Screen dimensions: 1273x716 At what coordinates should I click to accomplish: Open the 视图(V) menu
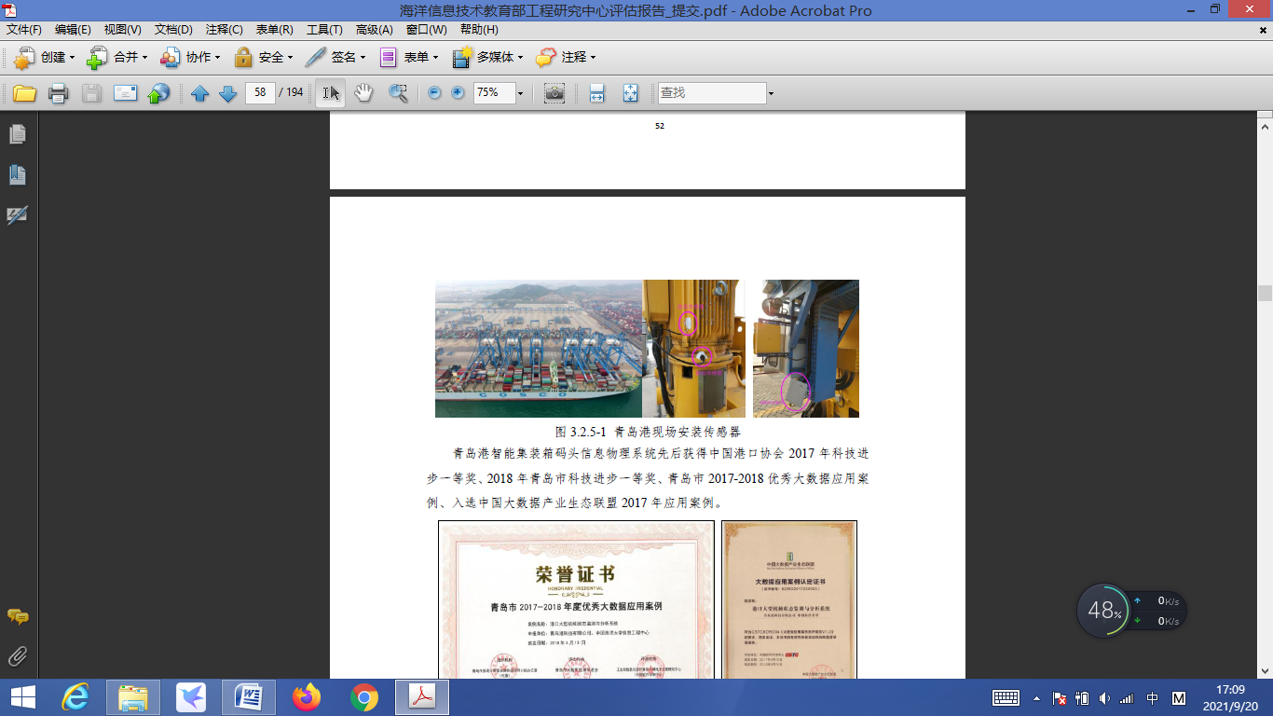coord(123,30)
